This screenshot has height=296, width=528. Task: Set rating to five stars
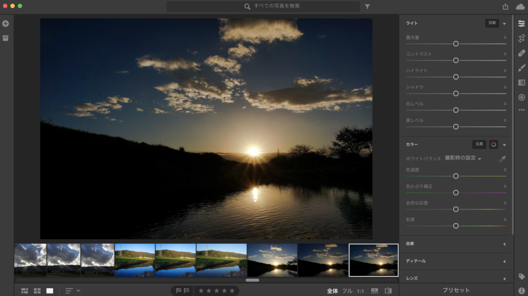232,291
